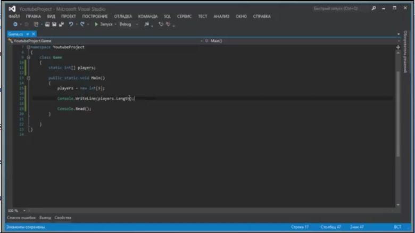Collapse the Main() method block
The height and width of the screenshot is (233, 415).
28,78
